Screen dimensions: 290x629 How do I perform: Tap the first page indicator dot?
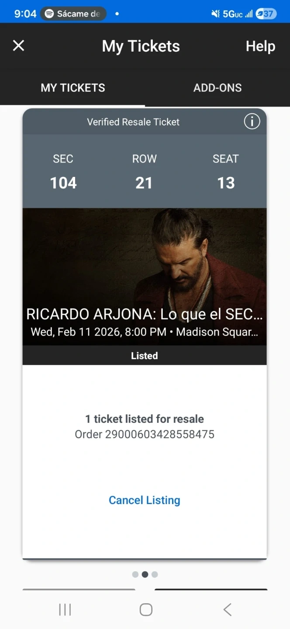pos(135,574)
